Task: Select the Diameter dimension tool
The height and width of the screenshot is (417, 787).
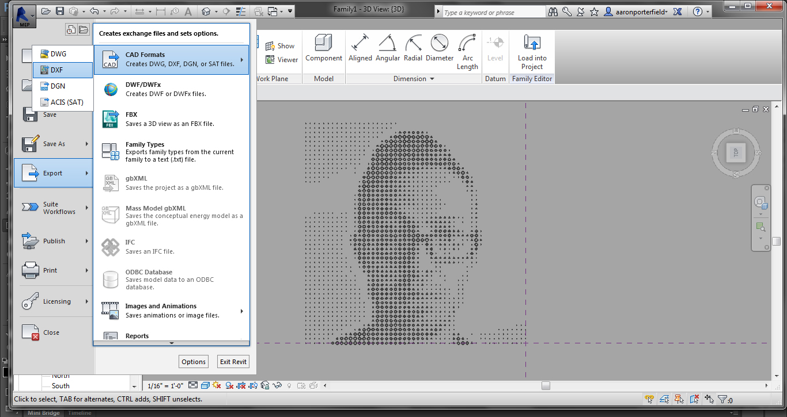Action: click(440, 48)
